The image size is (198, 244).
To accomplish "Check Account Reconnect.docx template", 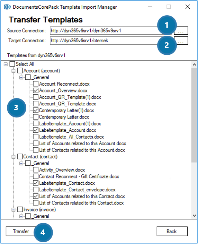I will pos(36,84).
